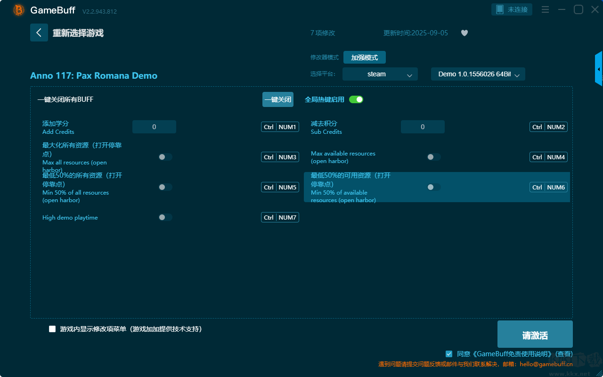Open the Demo version dropdown
The height and width of the screenshot is (377, 603).
tap(478, 74)
